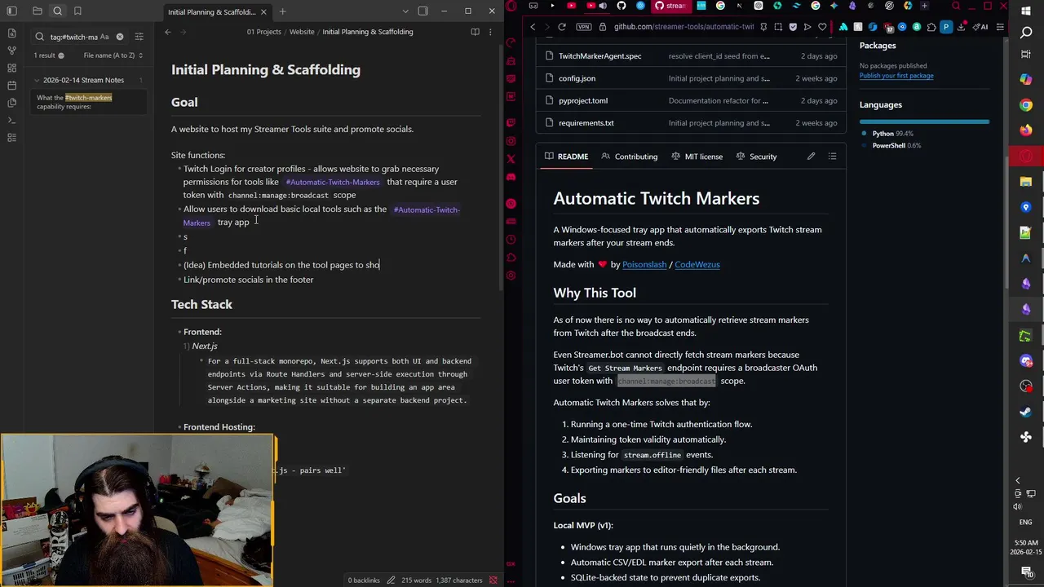Switch note to reading view book icon
Image resolution: width=1044 pixels, height=587 pixels.
pos(475,32)
